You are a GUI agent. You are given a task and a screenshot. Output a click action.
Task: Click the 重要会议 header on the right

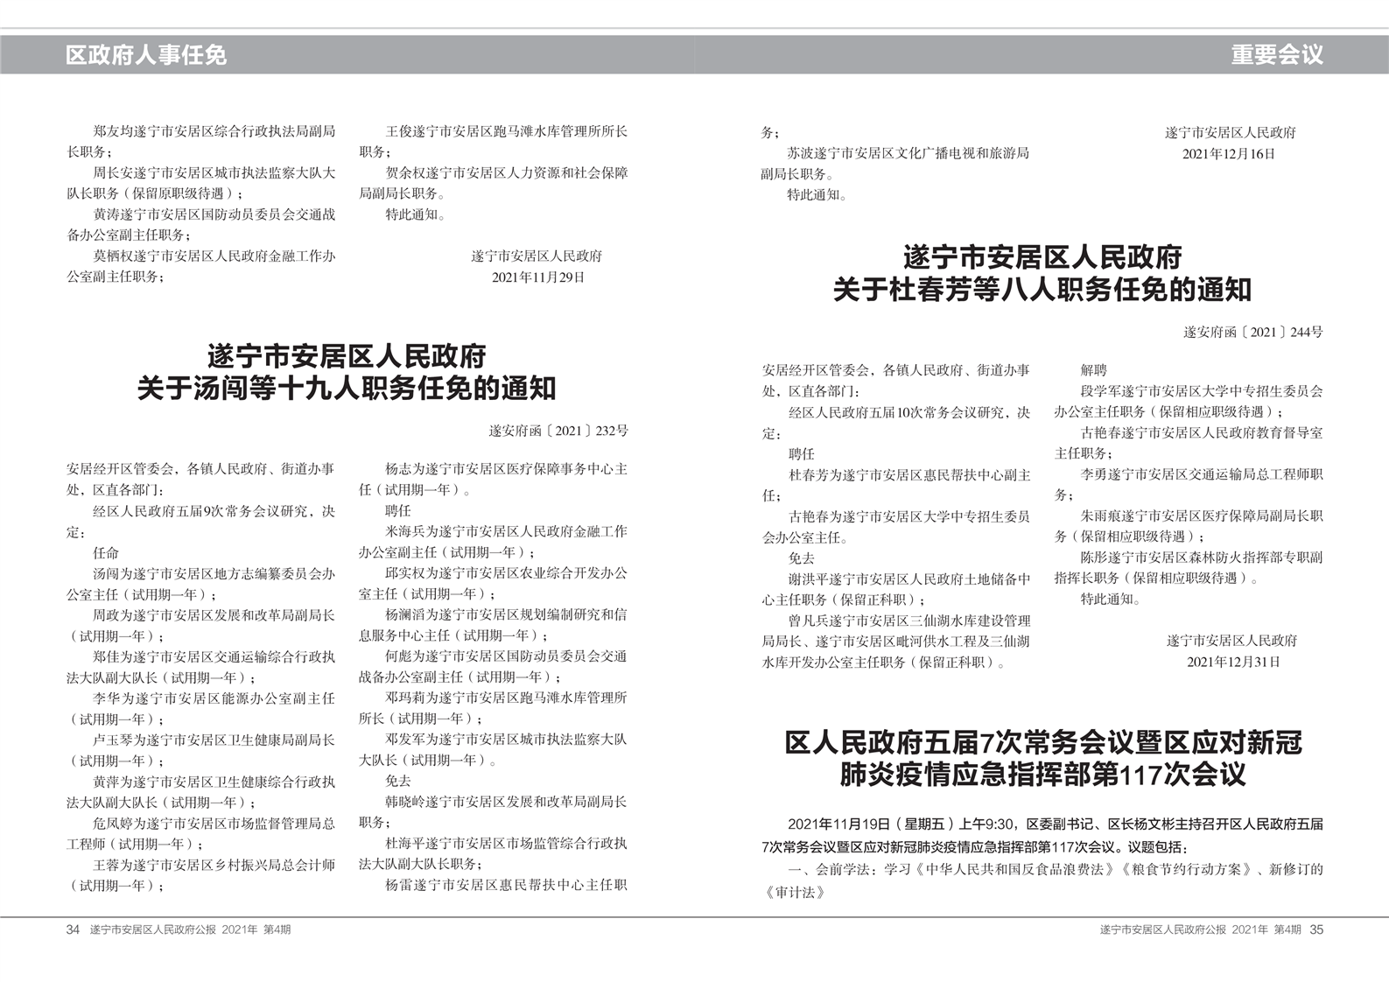tap(1277, 55)
